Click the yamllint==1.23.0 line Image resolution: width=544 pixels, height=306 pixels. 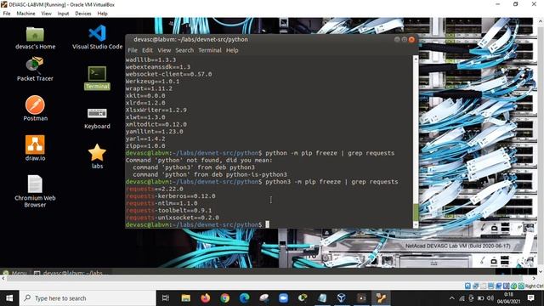(x=155, y=132)
